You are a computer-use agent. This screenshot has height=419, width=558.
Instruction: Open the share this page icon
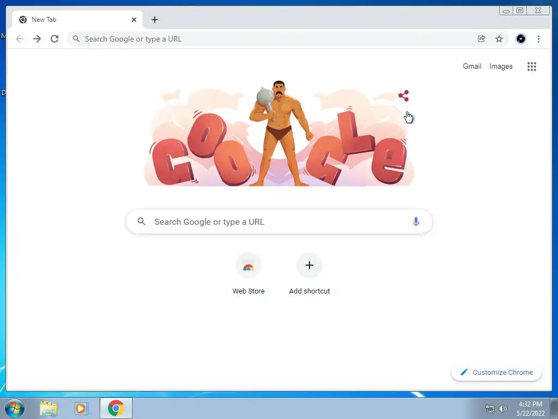point(482,39)
